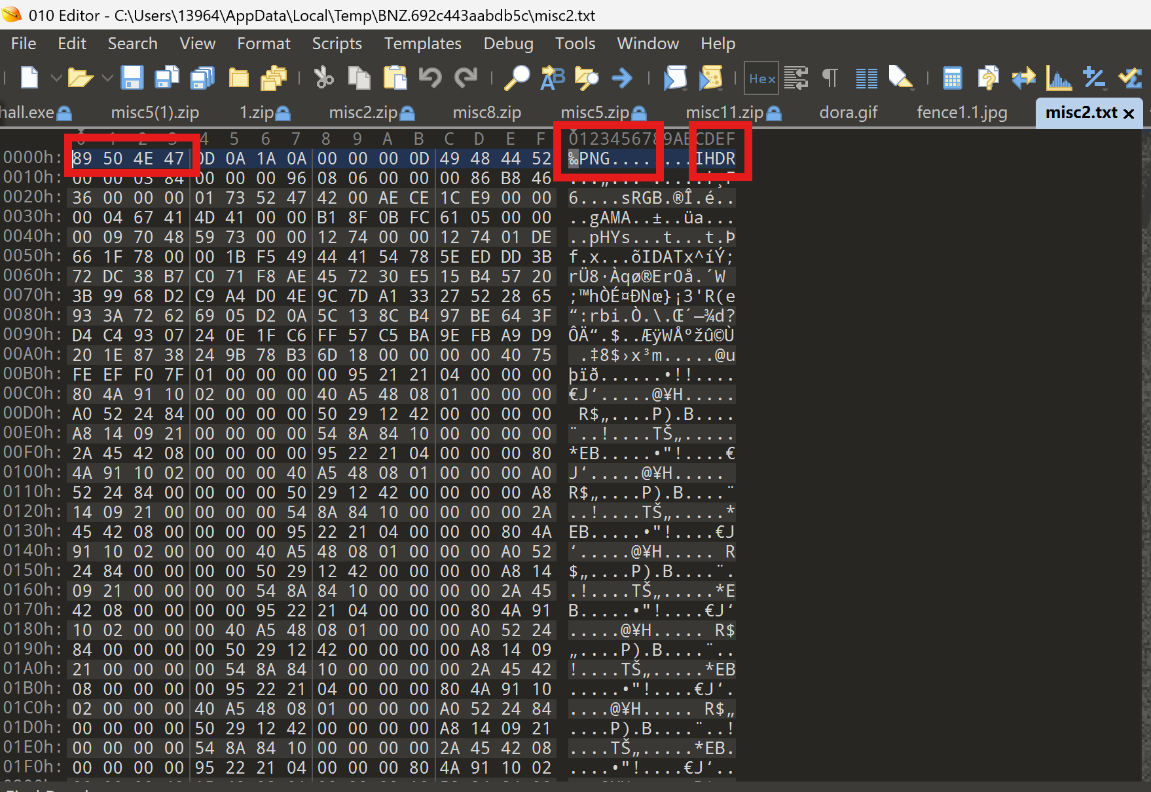Click the Undo arrow icon
1151x792 pixels.
430,78
